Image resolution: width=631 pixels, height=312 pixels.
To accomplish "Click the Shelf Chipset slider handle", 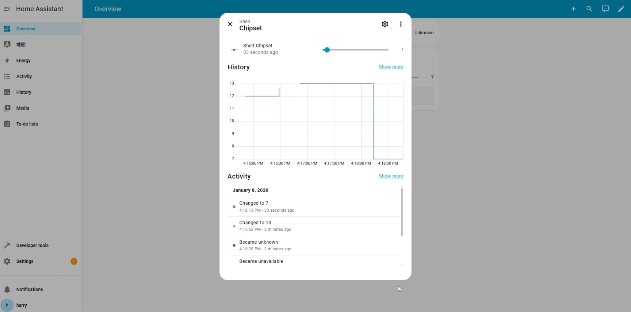I will click(327, 50).
